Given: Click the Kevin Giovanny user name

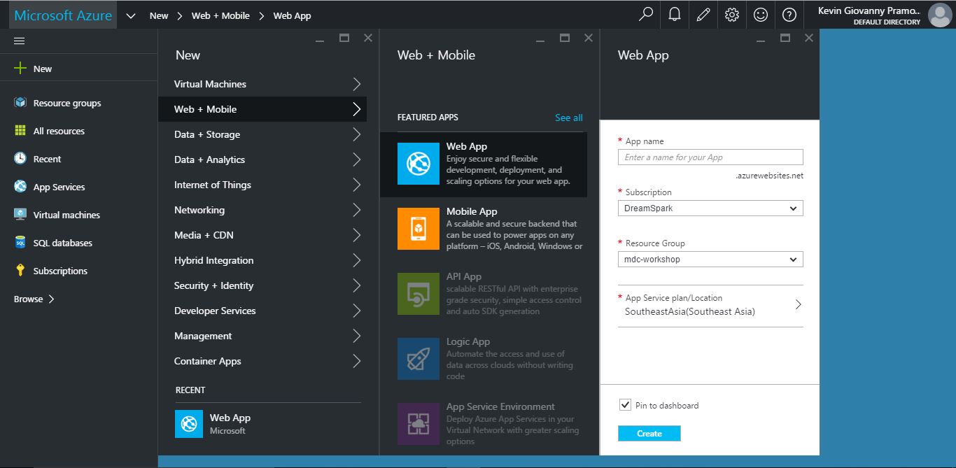Looking at the screenshot, I should (x=869, y=10).
